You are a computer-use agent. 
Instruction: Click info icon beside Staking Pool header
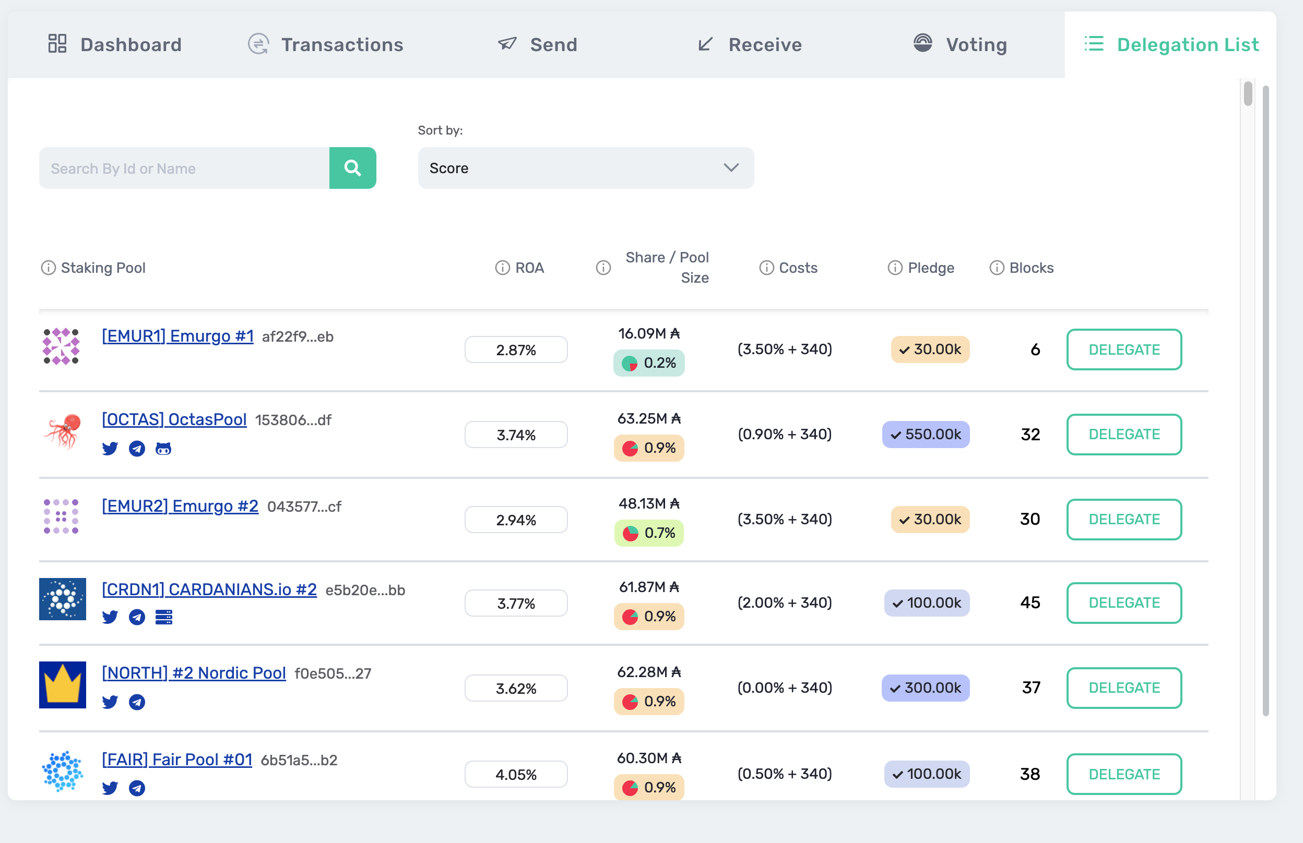48,268
